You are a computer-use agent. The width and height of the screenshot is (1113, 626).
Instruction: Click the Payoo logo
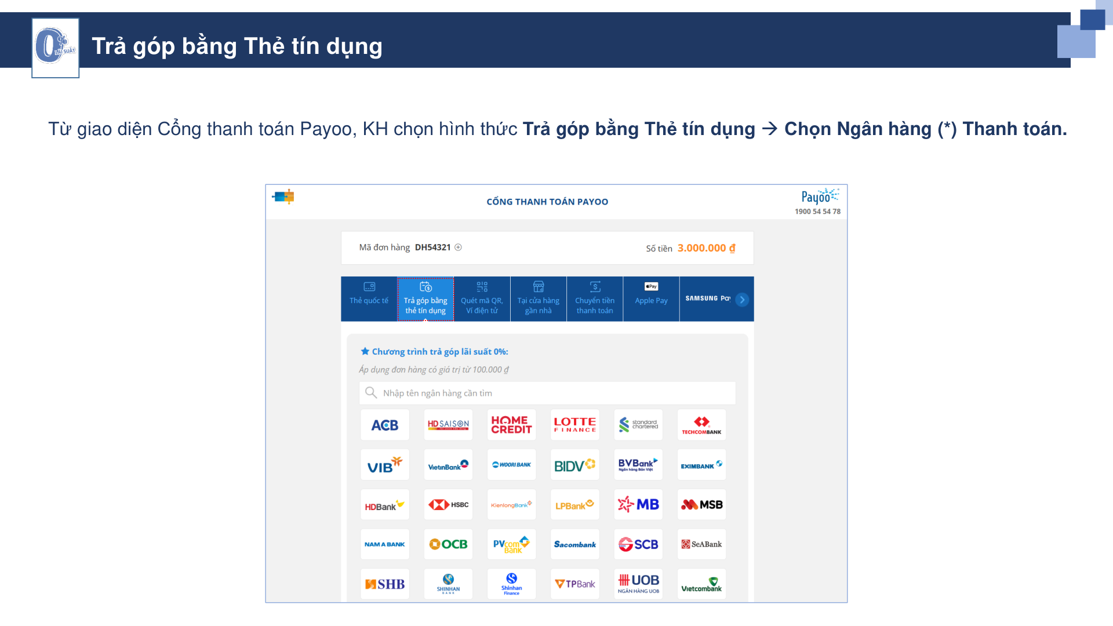[x=820, y=196]
